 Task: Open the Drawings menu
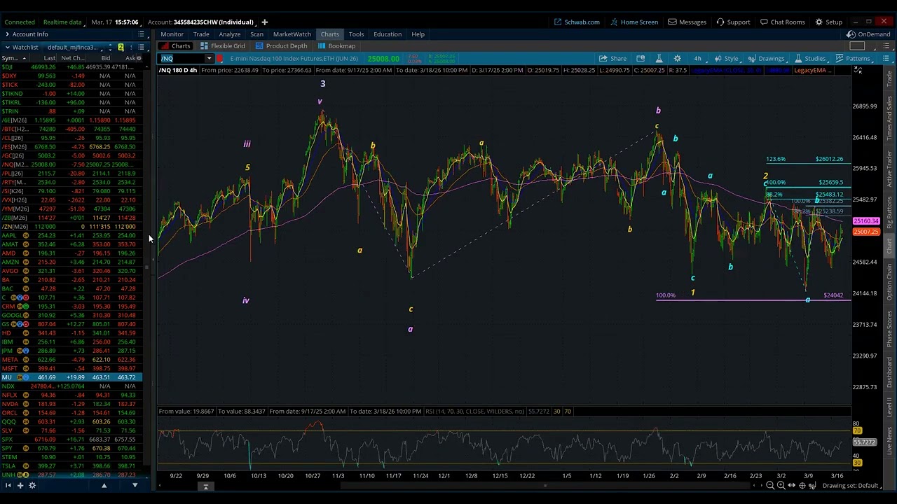(x=766, y=59)
